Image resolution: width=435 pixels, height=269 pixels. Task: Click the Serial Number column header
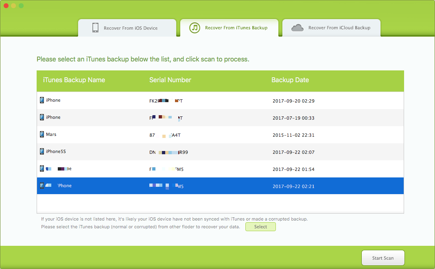[171, 80]
